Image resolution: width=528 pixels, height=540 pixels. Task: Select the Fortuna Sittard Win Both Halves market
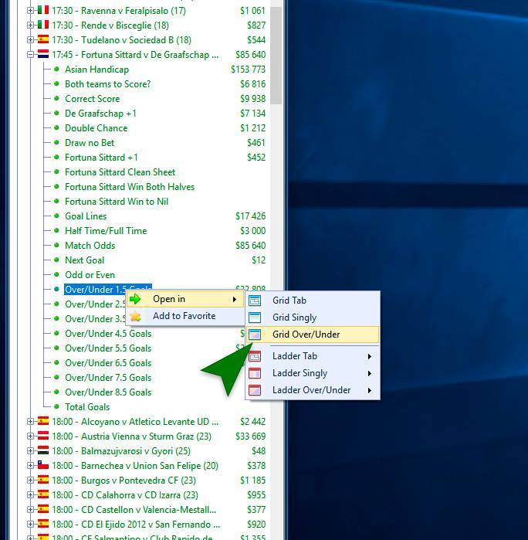click(x=130, y=187)
